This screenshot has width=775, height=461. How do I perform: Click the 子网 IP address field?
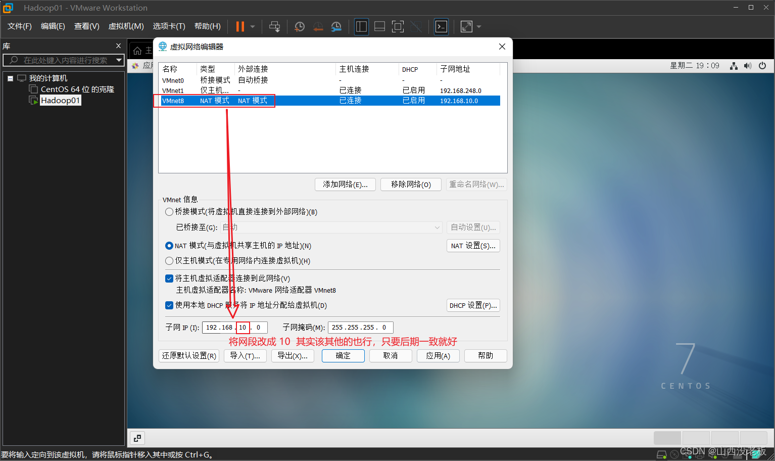point(234,328)
